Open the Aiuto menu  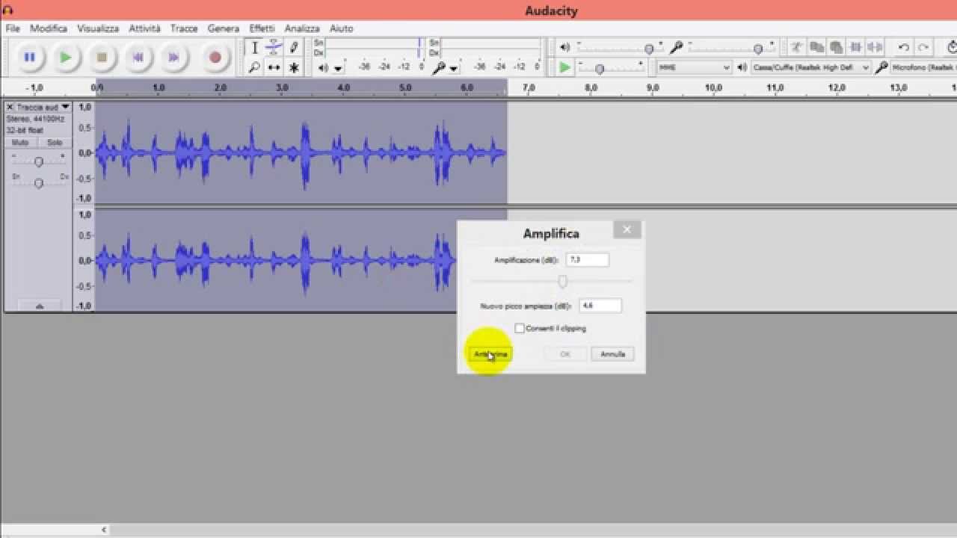point(341,28)
